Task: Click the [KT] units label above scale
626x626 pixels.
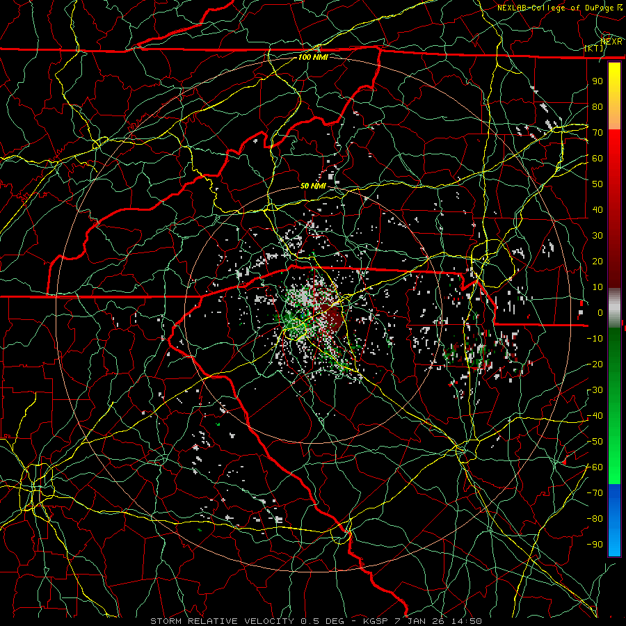Action: (x=594, y=48)
